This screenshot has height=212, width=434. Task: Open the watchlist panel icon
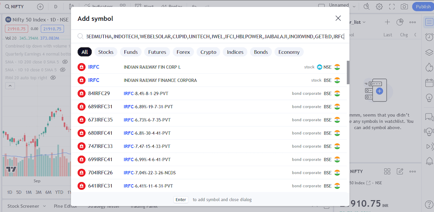429,22
